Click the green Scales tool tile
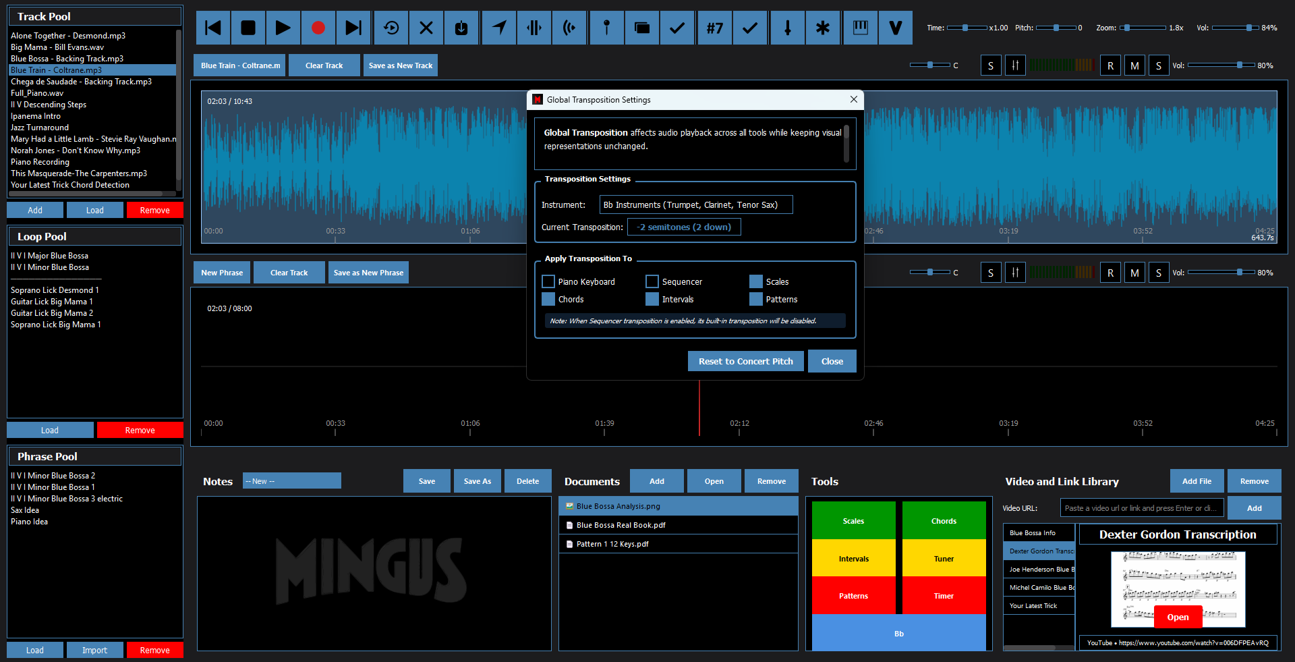Viewport: 1295px width, 662px height. (x=853, y=520)
